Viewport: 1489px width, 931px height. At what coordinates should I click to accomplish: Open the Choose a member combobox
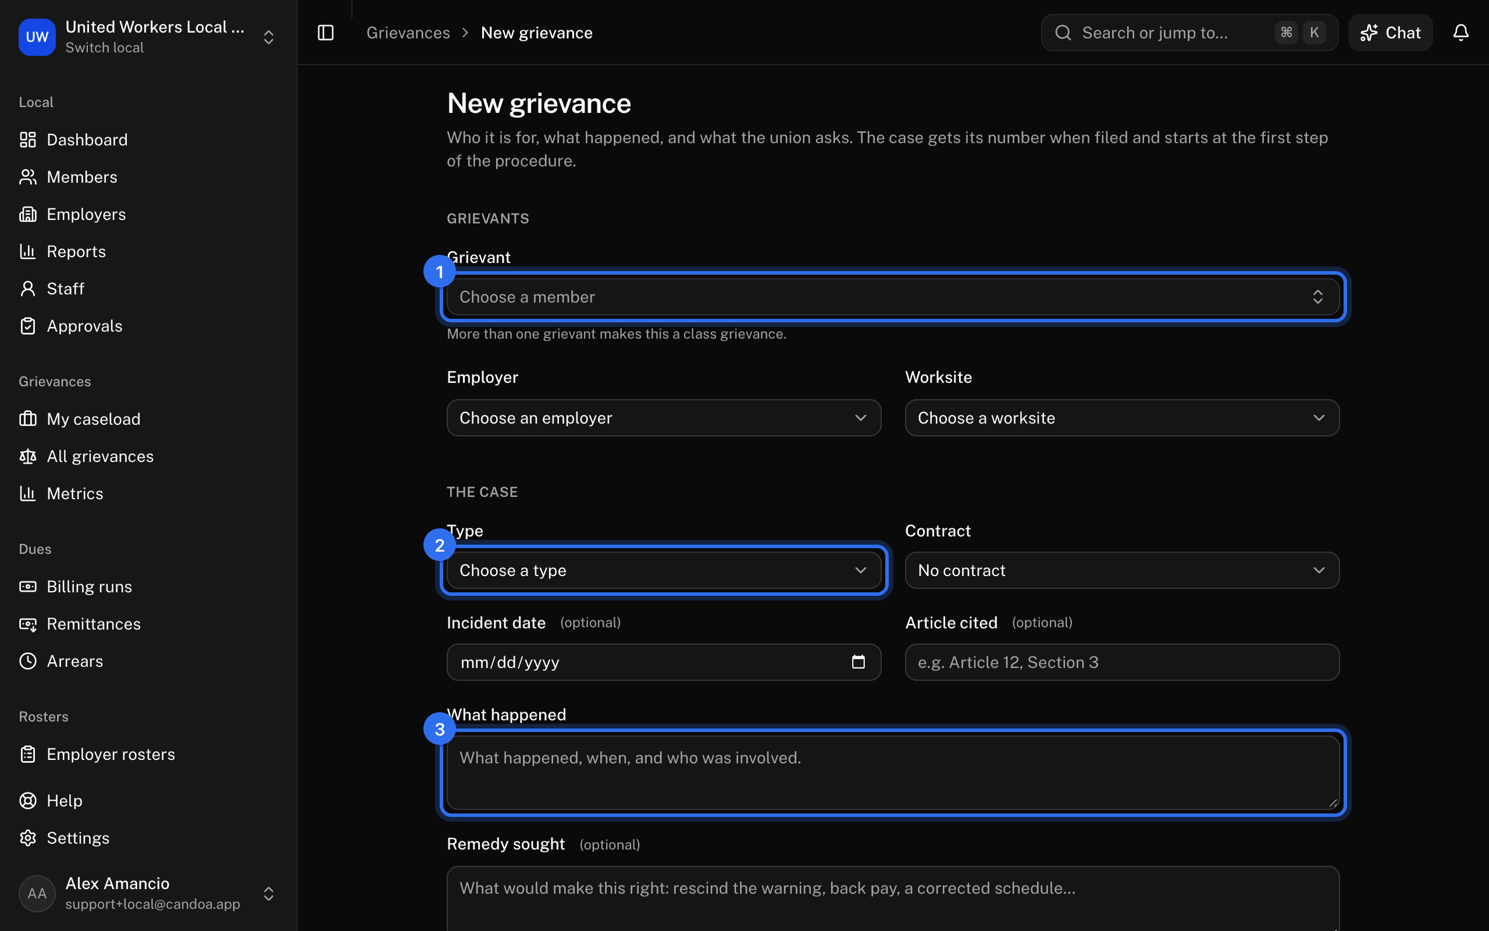(x=893, y=297)
